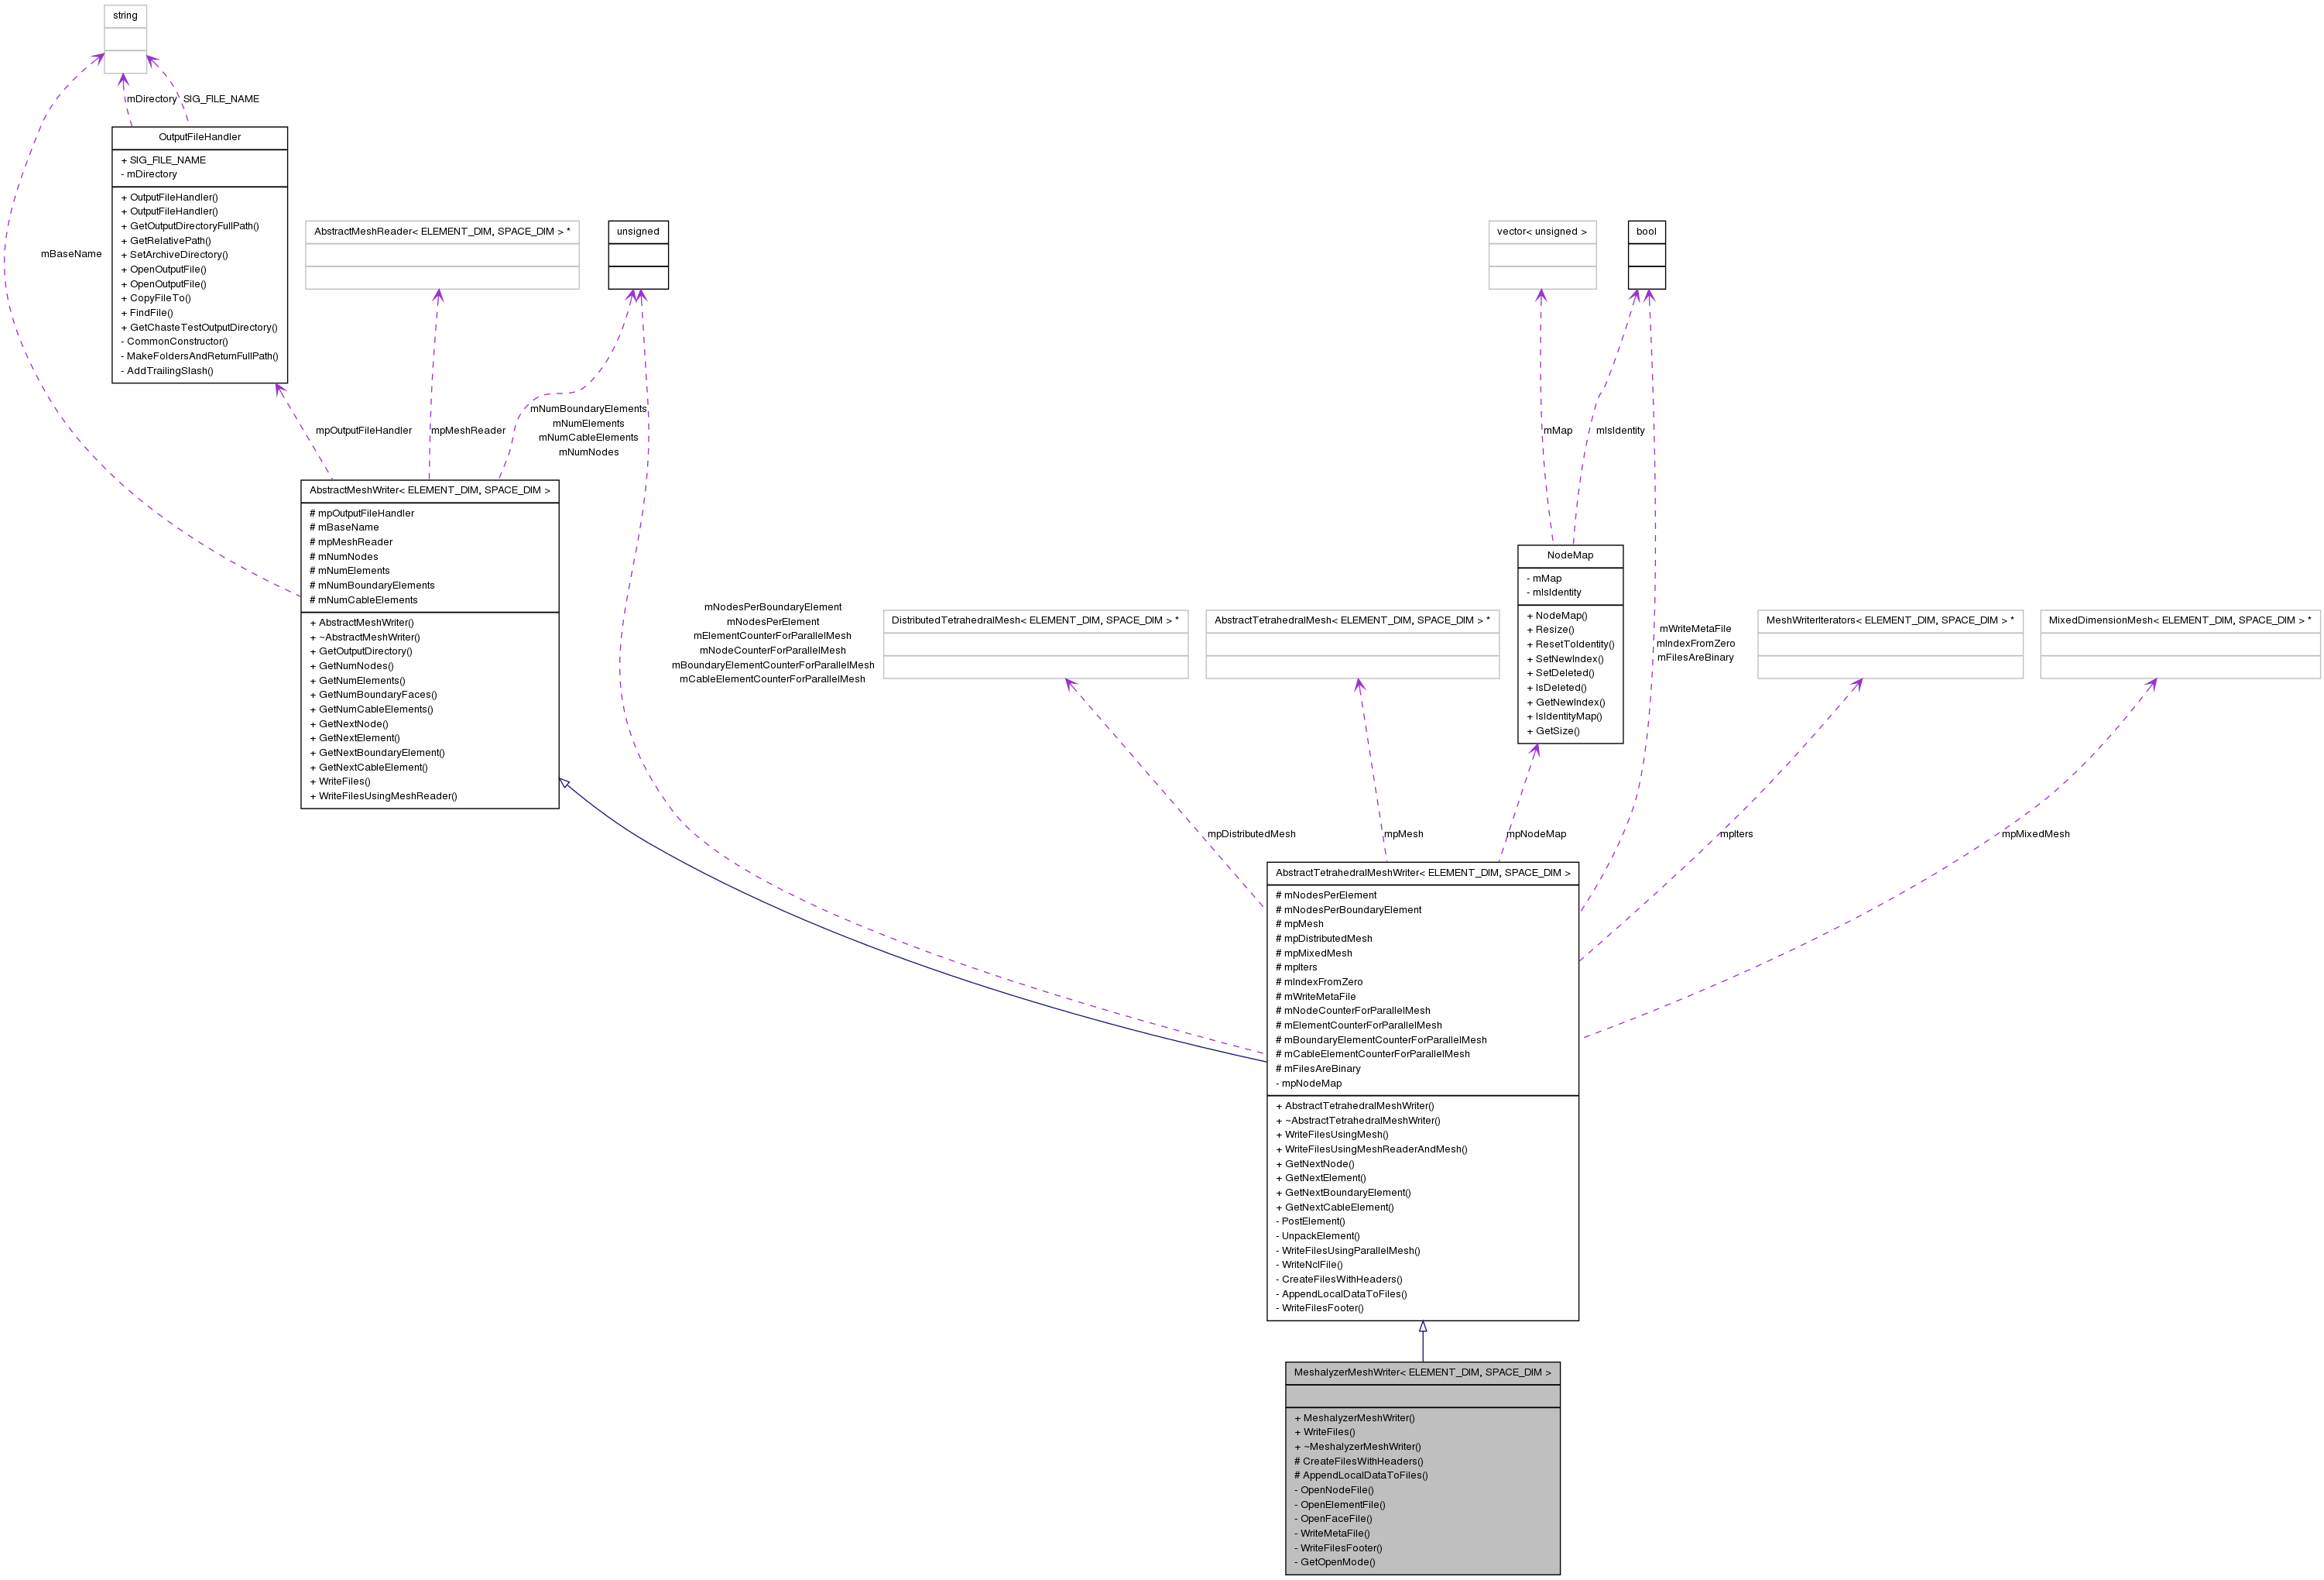This screenshot has width=2324, height=1580.
Task: Click GetOpenMode() in MeshalyzerMeshWriter
Action: coord(1335,1563)
